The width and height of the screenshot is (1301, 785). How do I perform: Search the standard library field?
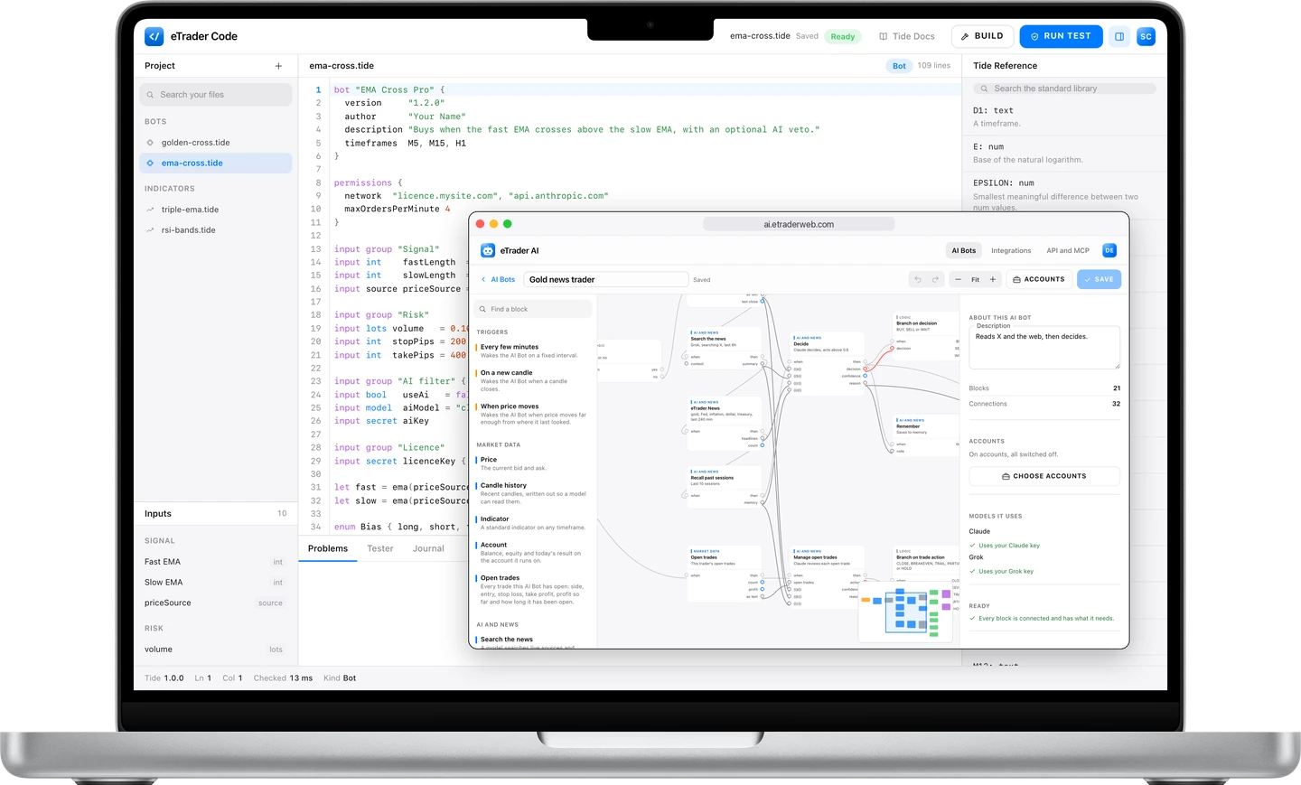1064,89
